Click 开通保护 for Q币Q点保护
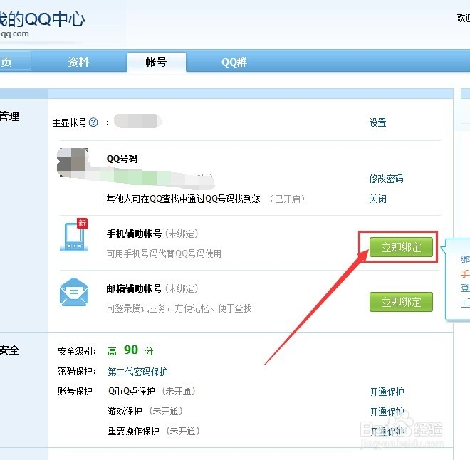470x460 pixels. 387,392
